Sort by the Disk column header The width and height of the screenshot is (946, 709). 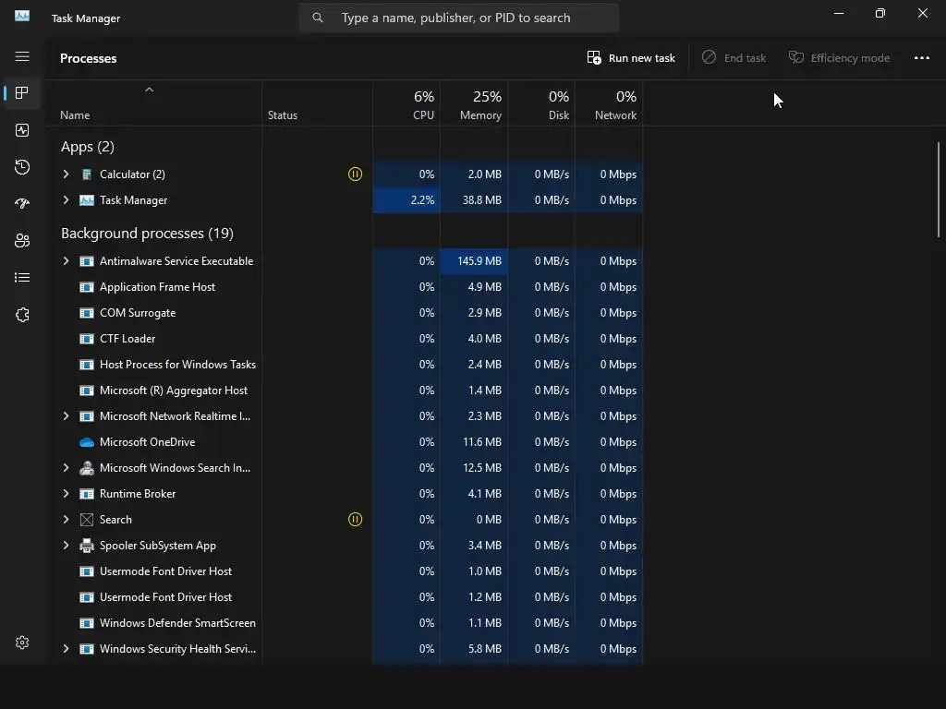click(541, 103)
